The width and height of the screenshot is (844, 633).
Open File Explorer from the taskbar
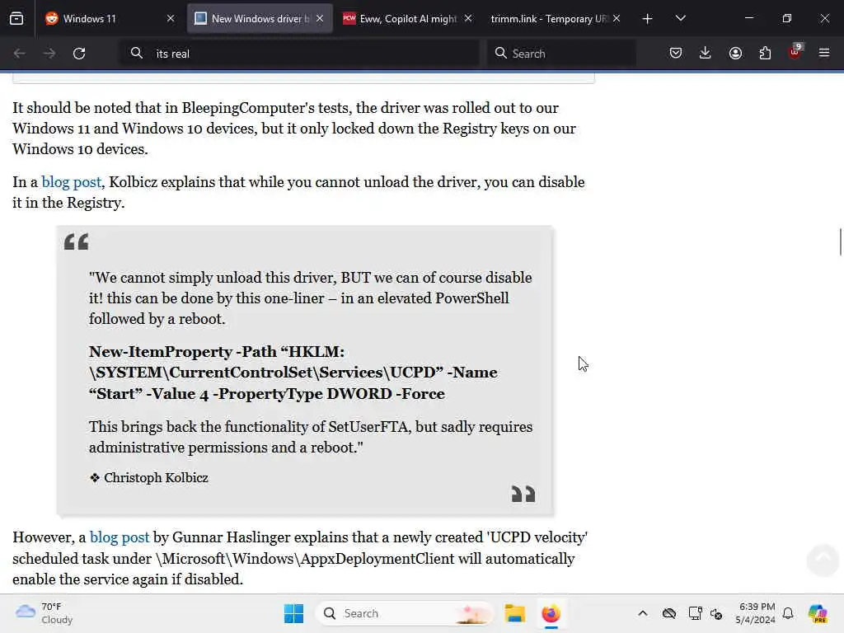[x=514, y=613]
